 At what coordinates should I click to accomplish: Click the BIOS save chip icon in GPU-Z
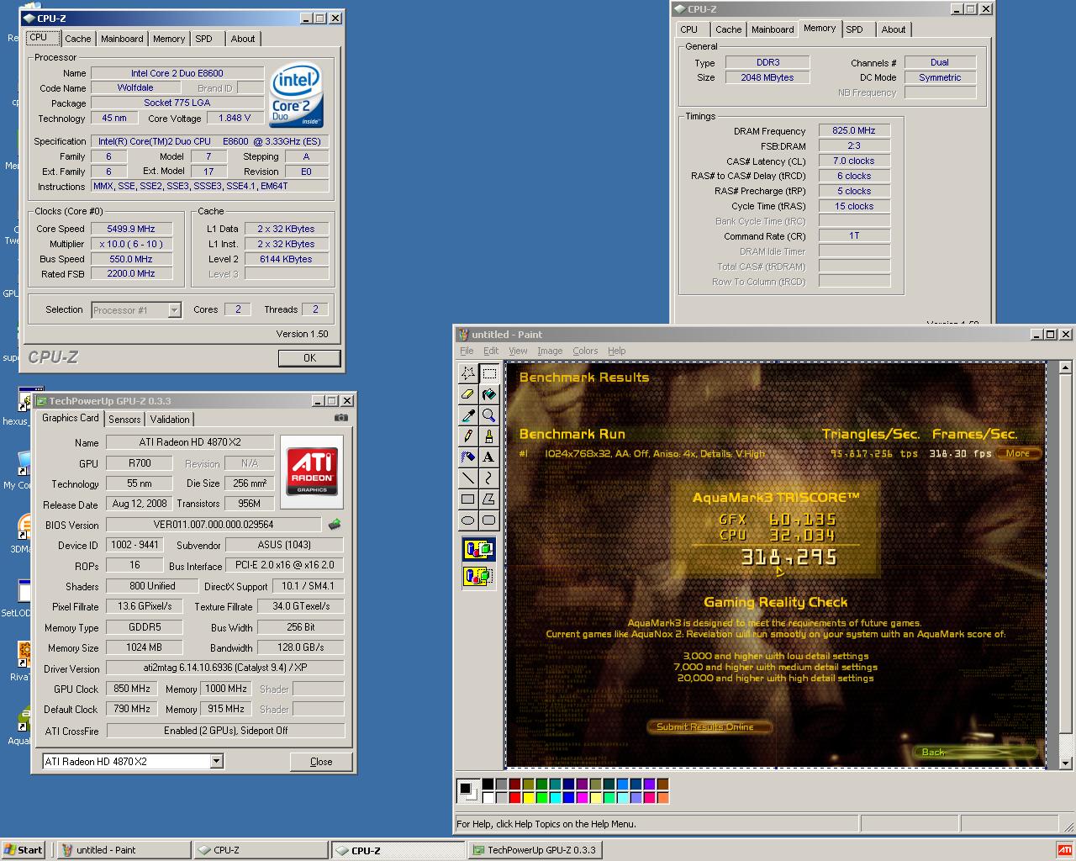(335, 524)
